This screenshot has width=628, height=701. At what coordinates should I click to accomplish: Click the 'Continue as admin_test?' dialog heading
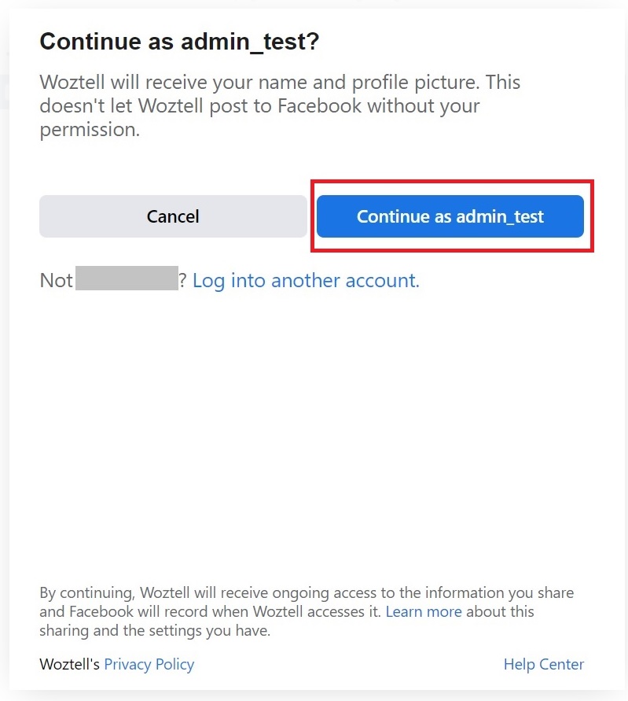click(179, 42)
